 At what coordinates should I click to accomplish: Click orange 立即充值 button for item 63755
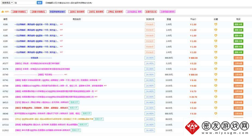[x=238, y=97]
